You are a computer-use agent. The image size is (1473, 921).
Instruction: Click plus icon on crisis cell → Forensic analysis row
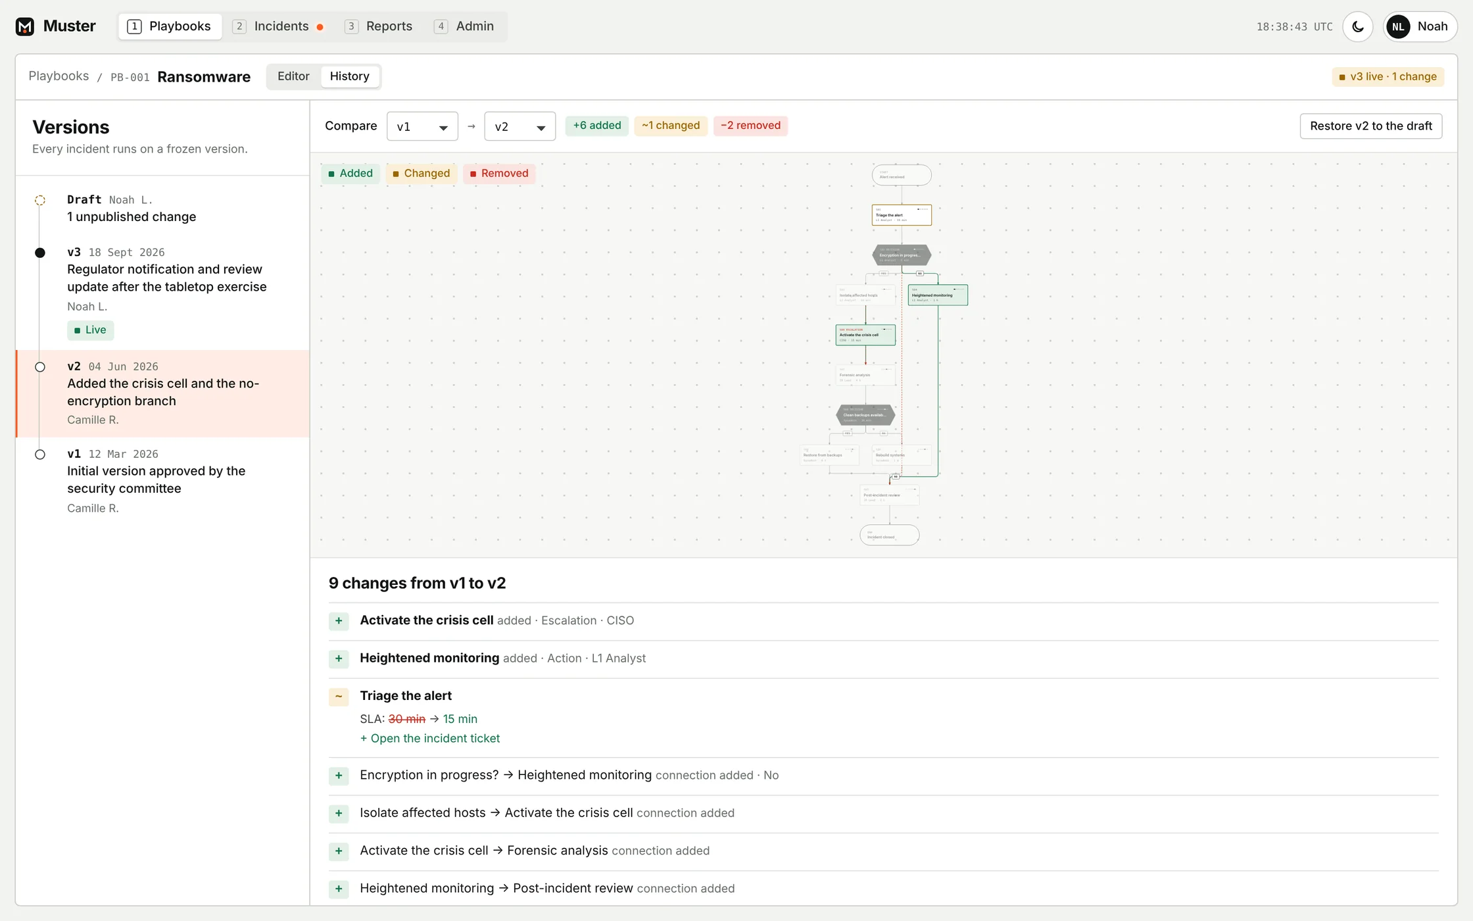click(x=339, y=851)
